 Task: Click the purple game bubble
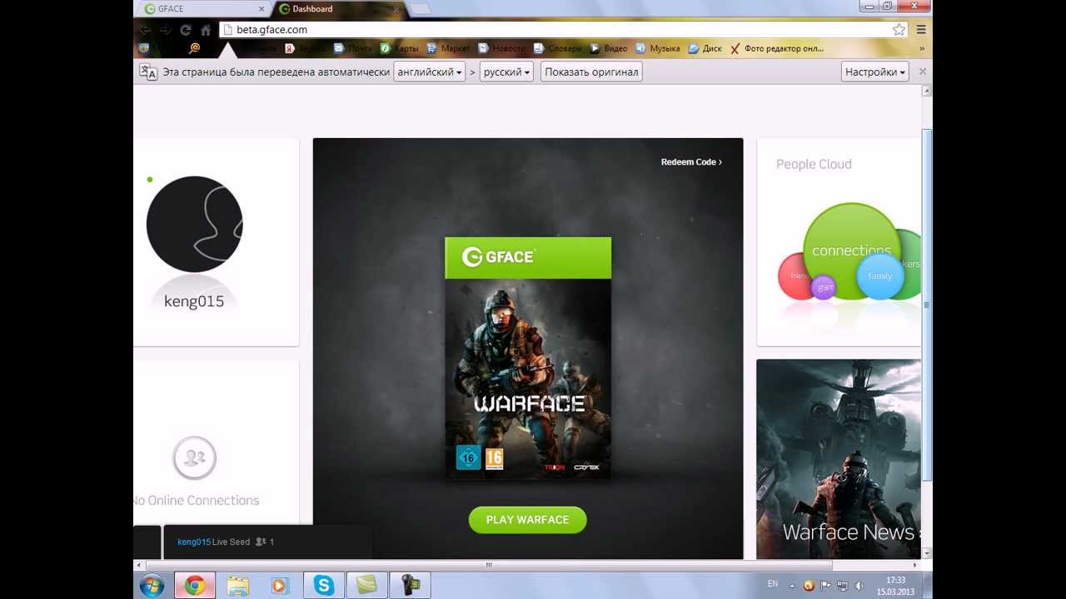[x=824, y=287]
